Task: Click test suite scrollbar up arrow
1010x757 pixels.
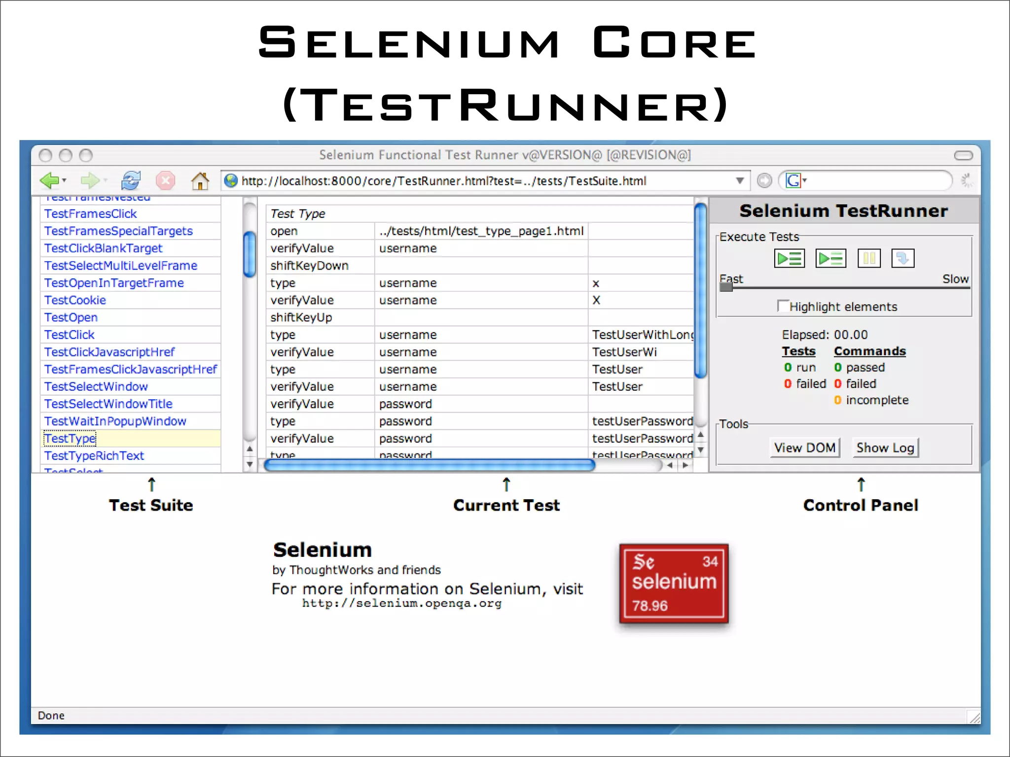Action: coord(250,448)
